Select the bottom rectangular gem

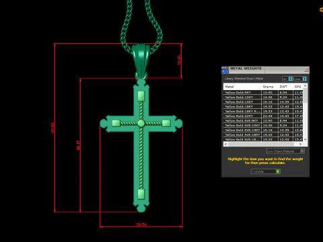pyautogui.click(x=141, y=194)
